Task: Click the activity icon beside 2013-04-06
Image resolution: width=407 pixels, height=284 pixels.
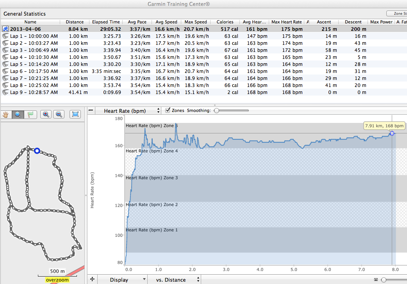Action: (5, 28)
